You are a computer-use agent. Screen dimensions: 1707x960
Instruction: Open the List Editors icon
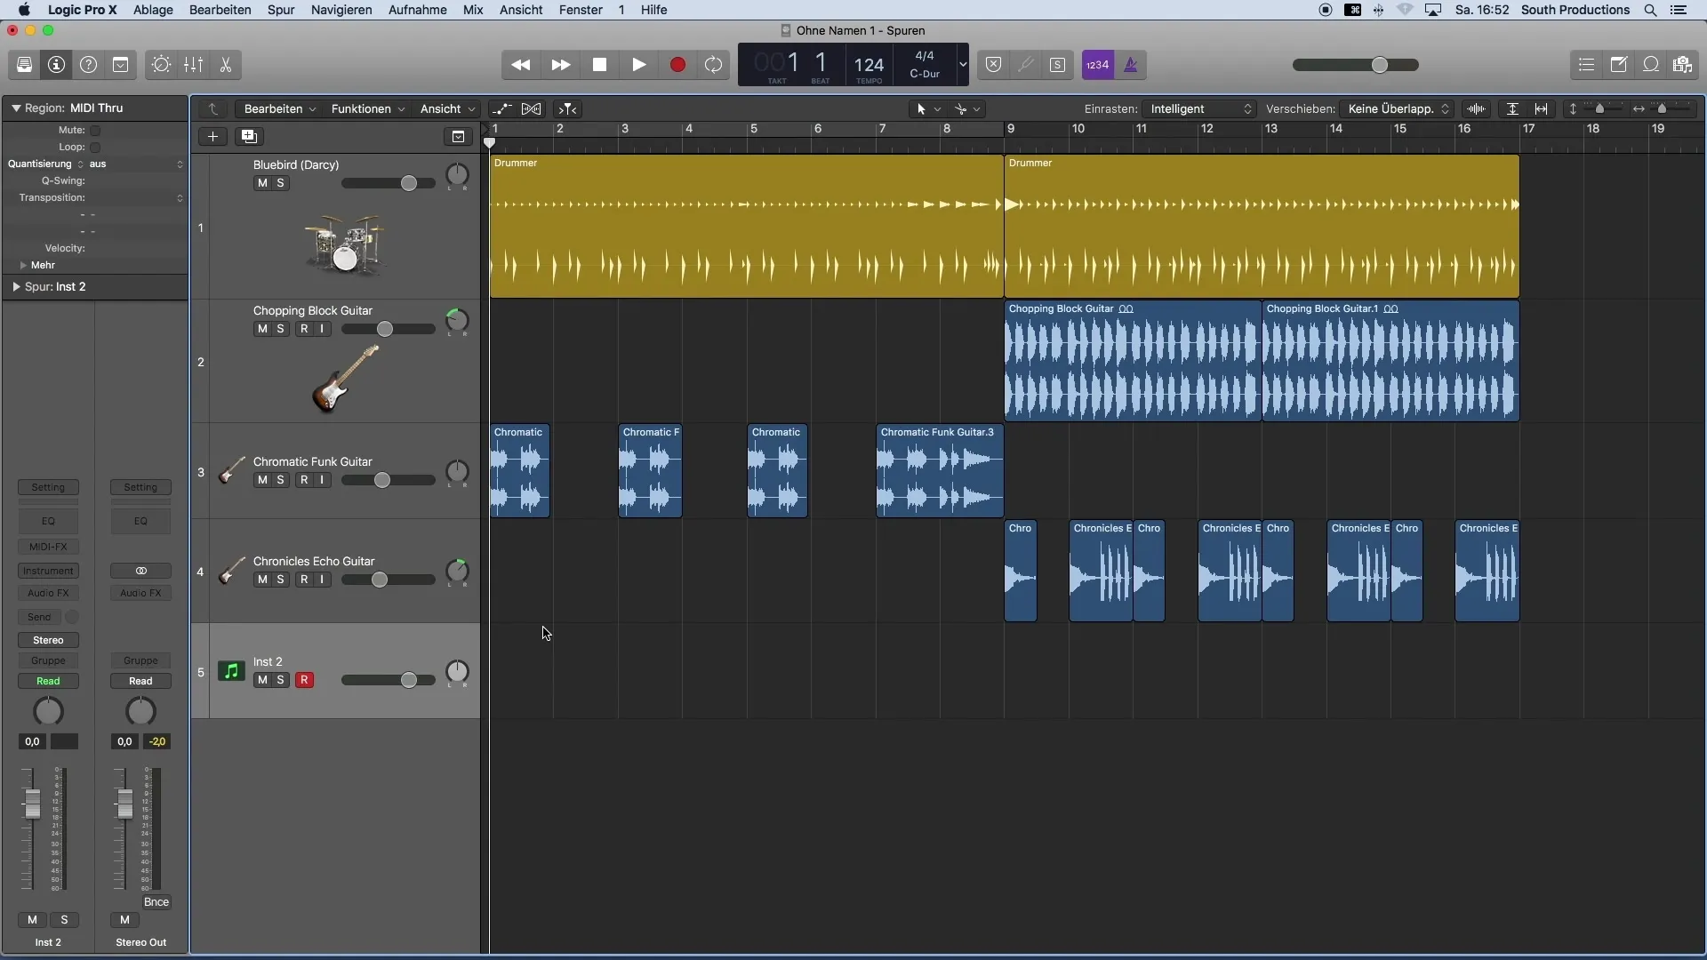coord(1586,65)
